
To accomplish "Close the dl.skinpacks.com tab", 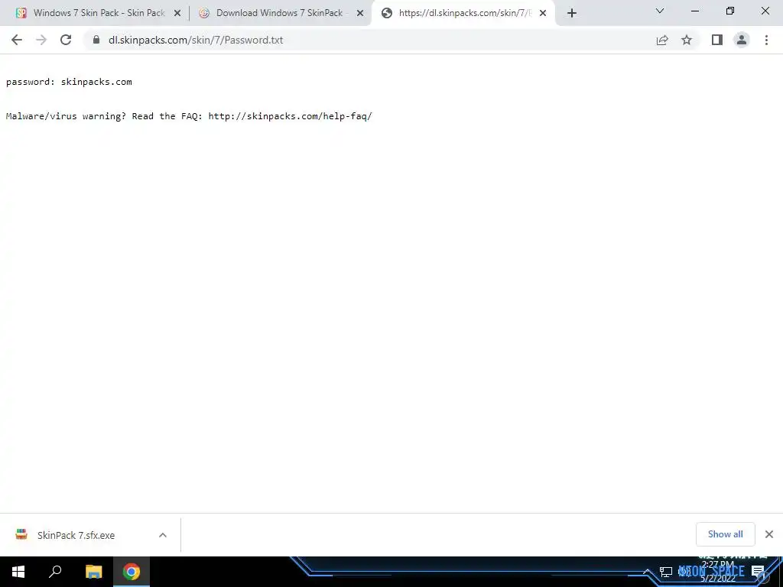I will (543, 13).
